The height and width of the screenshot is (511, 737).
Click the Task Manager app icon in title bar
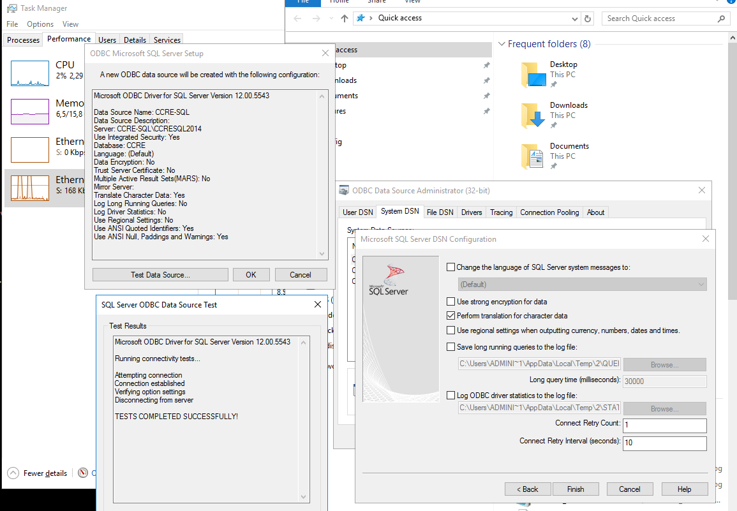pyautogui.click(x=11, y=8)
